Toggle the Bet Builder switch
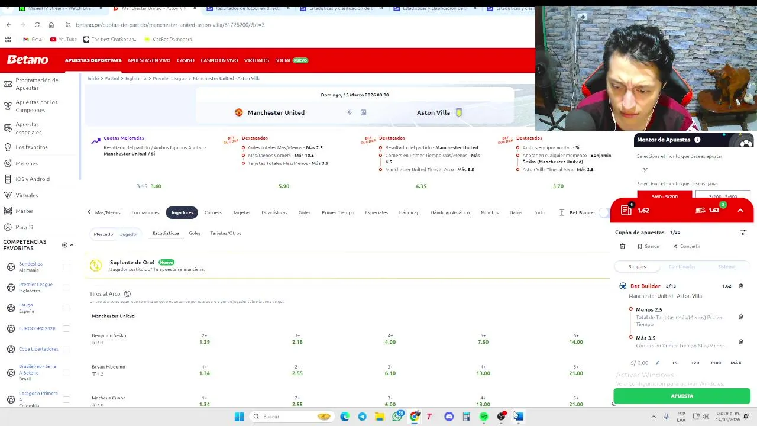Viewport: 757px width, 426px height. pos(603,212)
